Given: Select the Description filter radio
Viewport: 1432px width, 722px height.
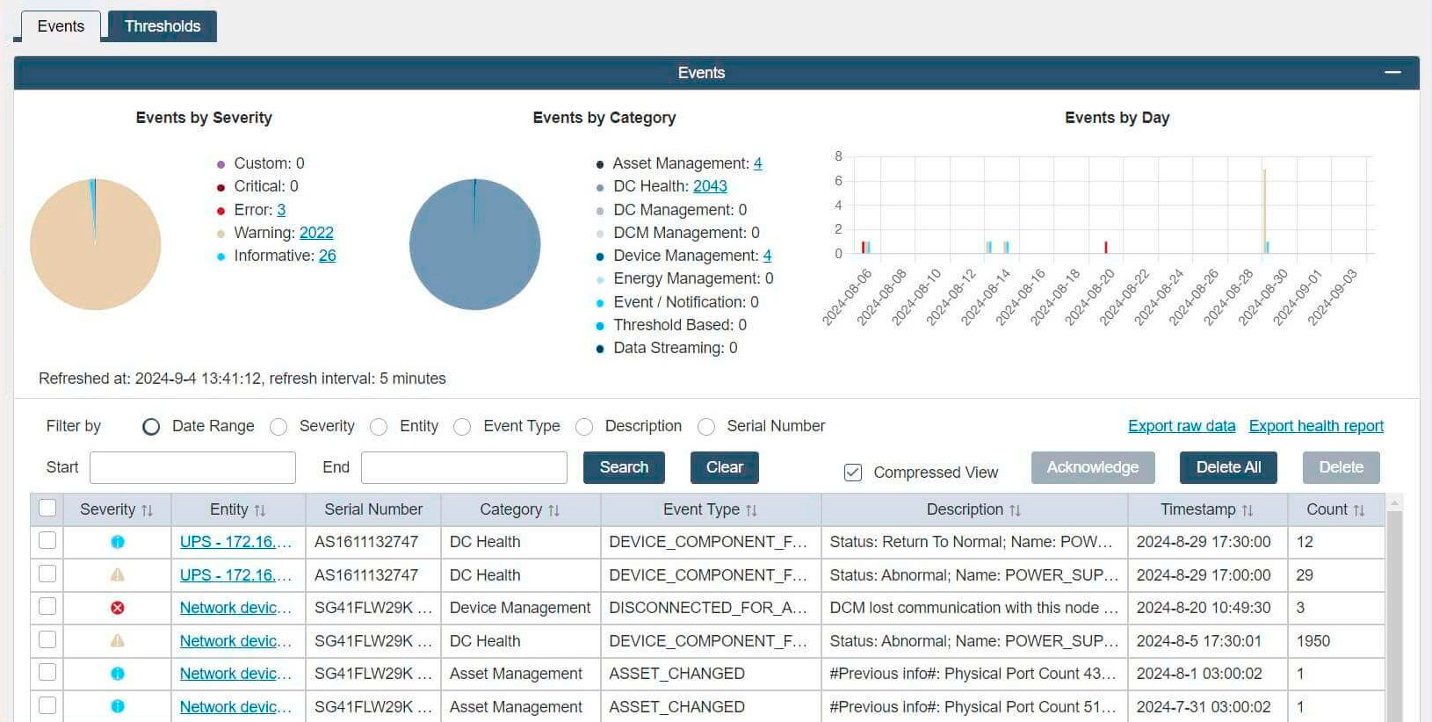Looking at the screenshot, I should coord(584,427).
